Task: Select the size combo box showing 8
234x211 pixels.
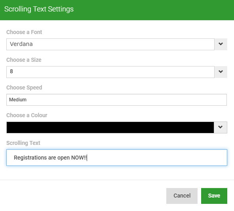Action: tap(110, 72)
